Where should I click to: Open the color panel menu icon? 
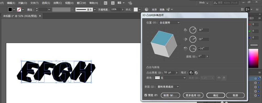(x=259, y=18)
